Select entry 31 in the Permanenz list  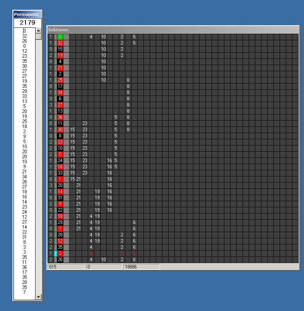[24, 237]
